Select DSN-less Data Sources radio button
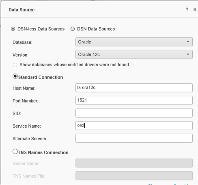 tap(13, 29)
